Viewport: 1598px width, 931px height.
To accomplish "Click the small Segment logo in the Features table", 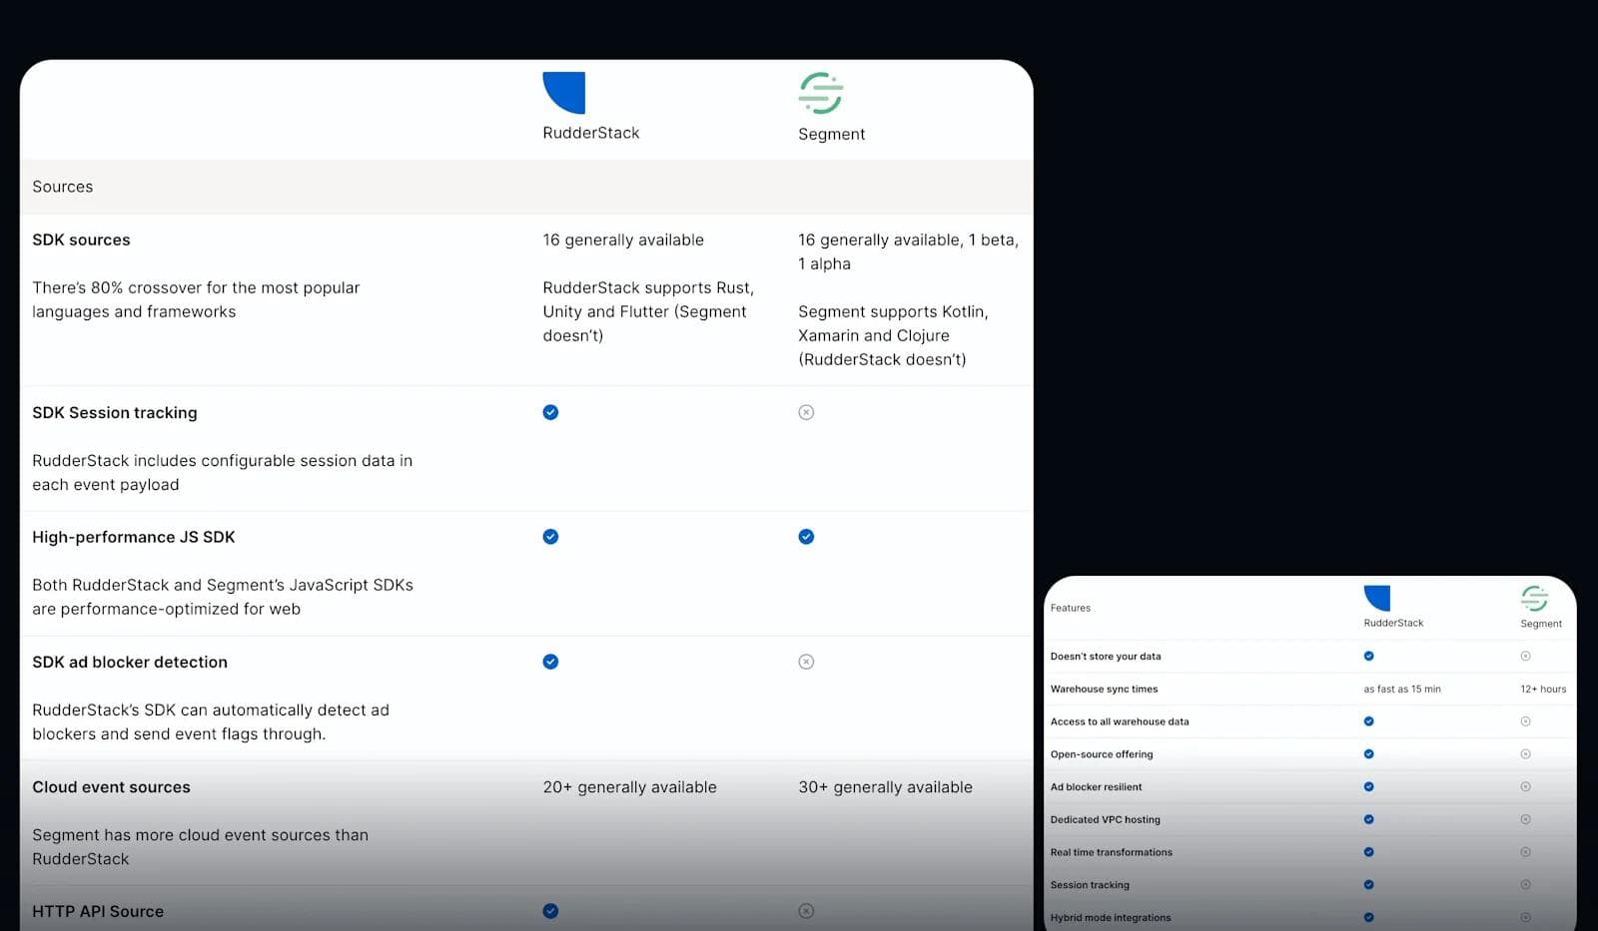I will 1534,598.
